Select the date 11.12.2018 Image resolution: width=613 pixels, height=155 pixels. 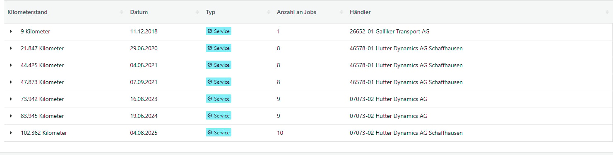144,31
